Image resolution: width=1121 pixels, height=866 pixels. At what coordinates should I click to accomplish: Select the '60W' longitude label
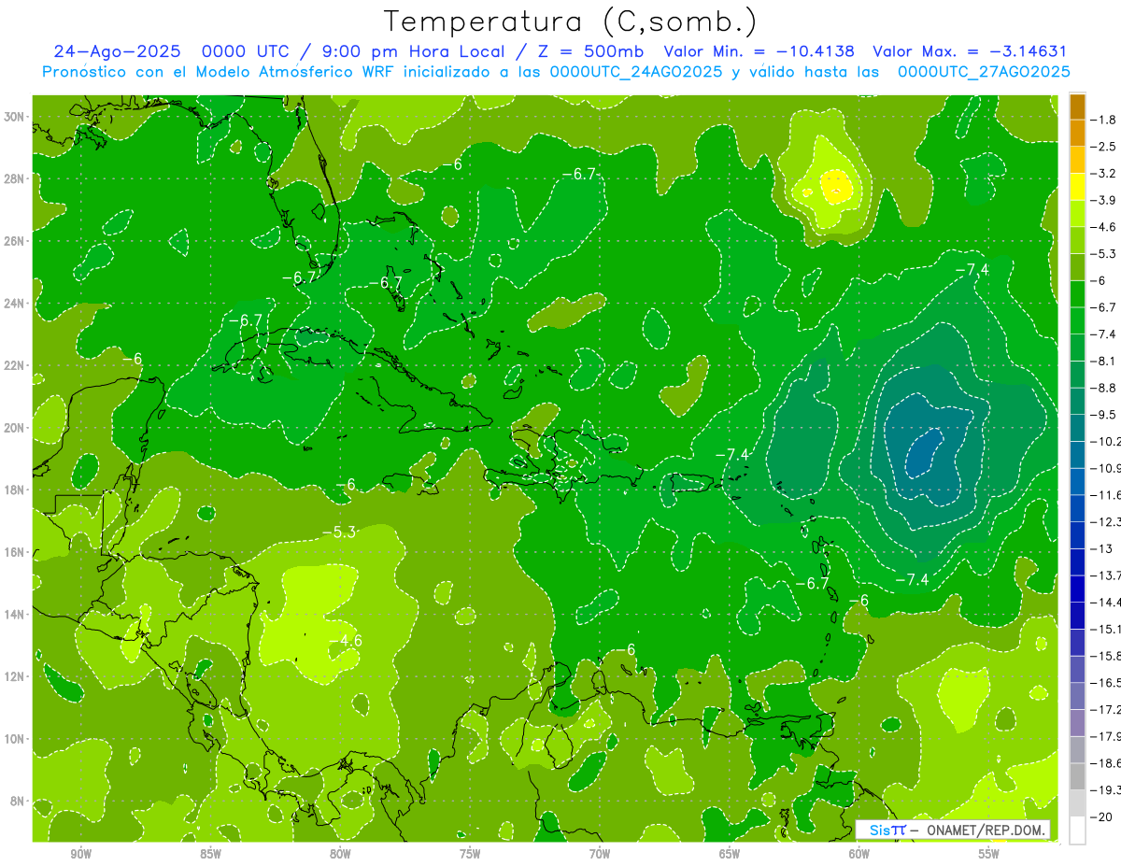tap(859, 855)
